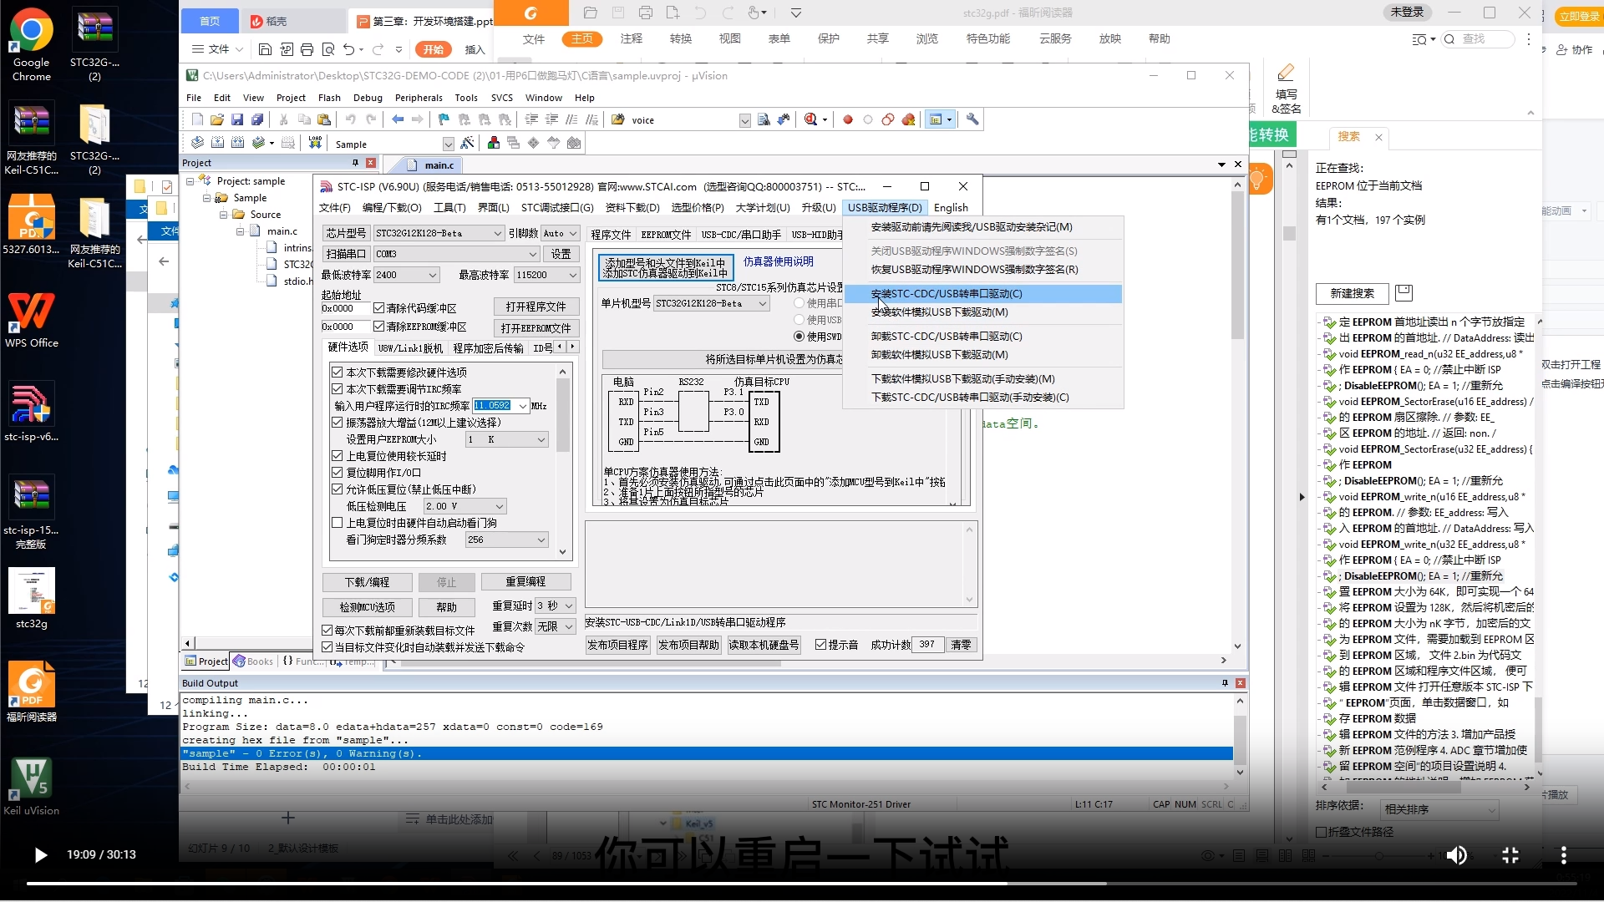Image resolution: width=1604 pixels, height=902 pixels.
Task: Click 下载/编程 button
Action: click(x=367, y=582)
